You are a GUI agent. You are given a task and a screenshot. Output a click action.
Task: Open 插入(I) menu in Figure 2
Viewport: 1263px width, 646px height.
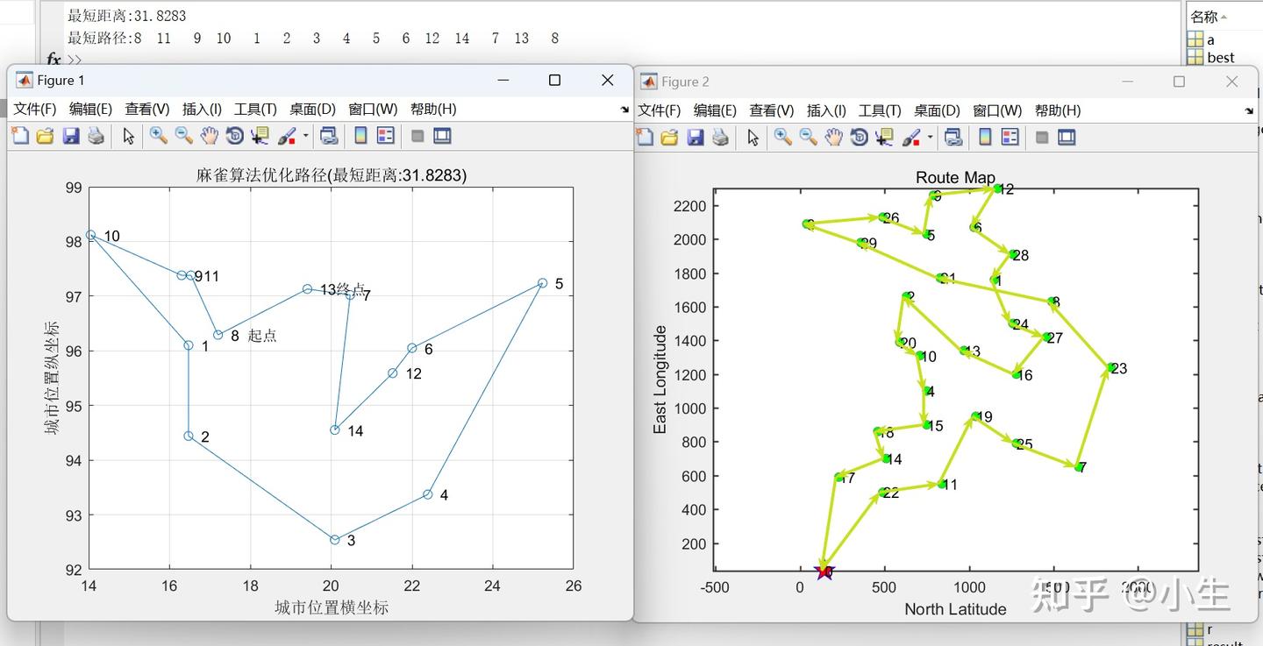tap(826, 110)
